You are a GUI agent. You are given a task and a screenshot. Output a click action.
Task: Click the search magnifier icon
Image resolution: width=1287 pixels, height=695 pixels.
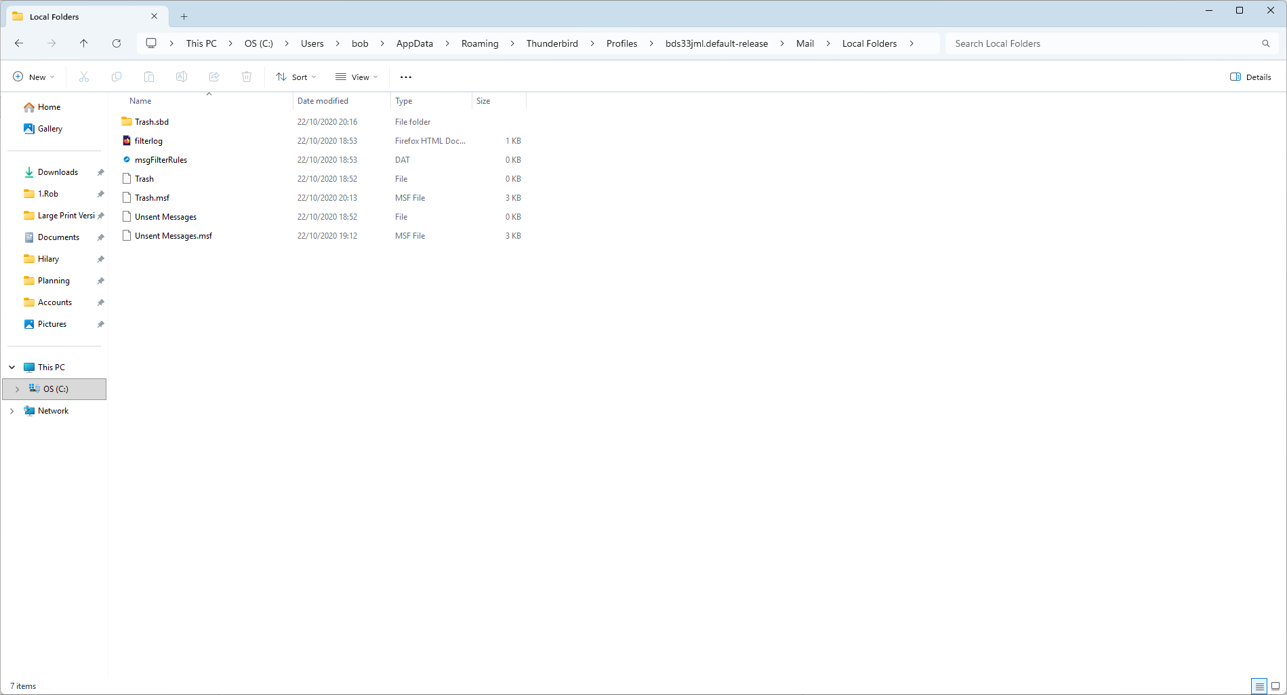(x=1265, y=43)
